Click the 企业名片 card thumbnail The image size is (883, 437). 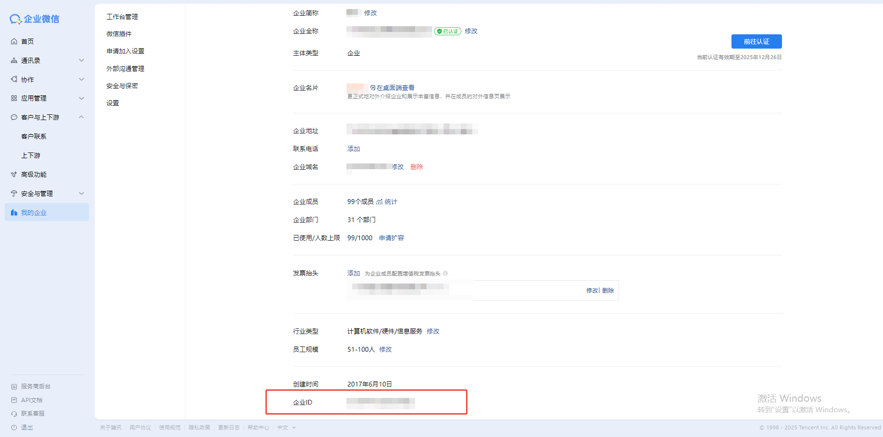tap(357, 88)
